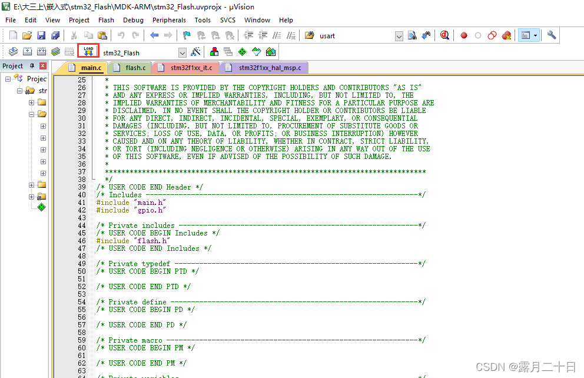The width and height of the screenshot is (584, 378).
Task: Build the target files
Action: click(x=27, y=52)
